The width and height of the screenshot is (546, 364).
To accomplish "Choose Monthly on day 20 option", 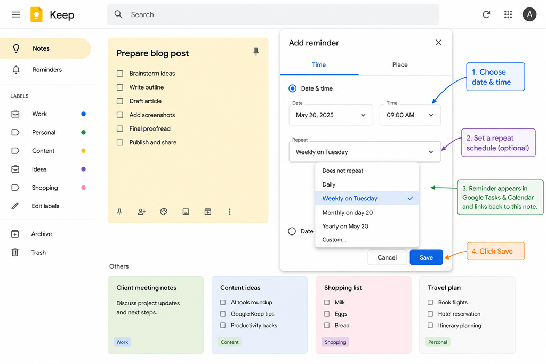I will click(x=367, y=212).
